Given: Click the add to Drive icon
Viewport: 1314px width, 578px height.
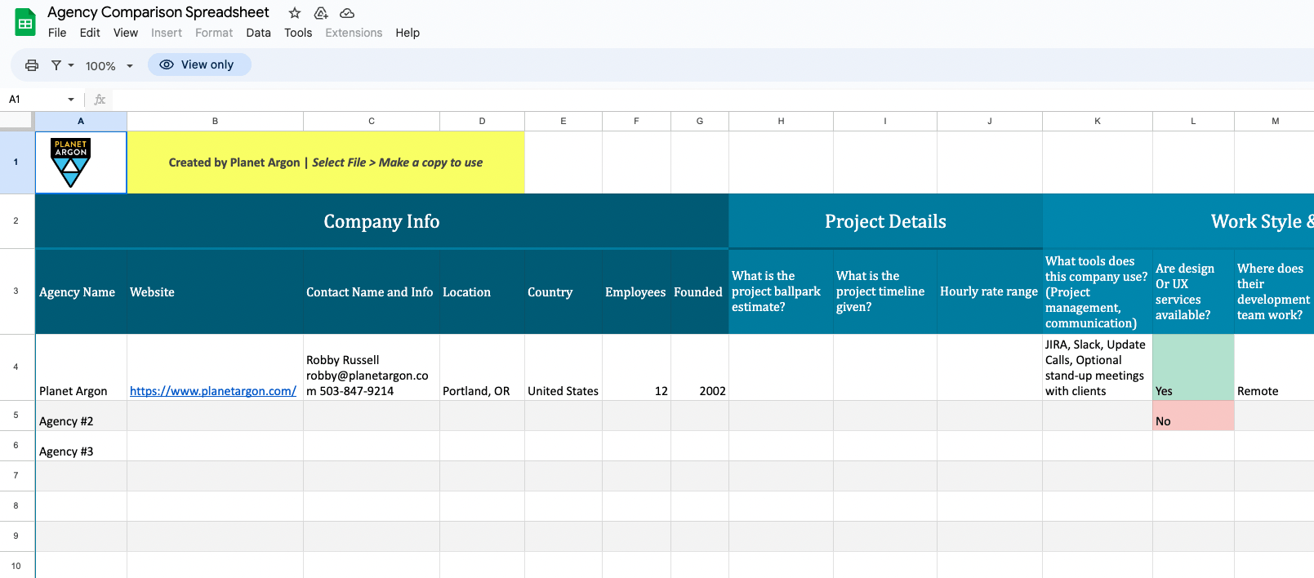Looking at the screenshot, I should 321,13.
